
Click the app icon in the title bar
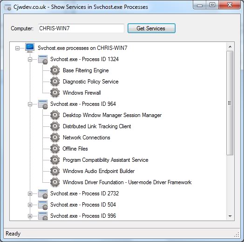tap(7, 7)
